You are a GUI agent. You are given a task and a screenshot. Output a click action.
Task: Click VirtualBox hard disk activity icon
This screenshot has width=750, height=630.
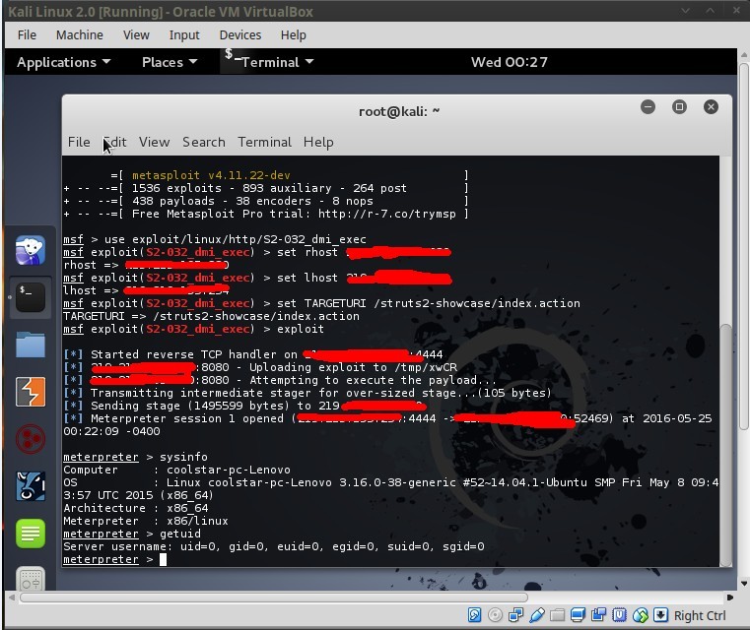[x=474, y=615]
